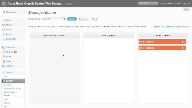The width and height of the screenshot is (192, 108).
Task: Click the Update button
Action: (72, 19)
